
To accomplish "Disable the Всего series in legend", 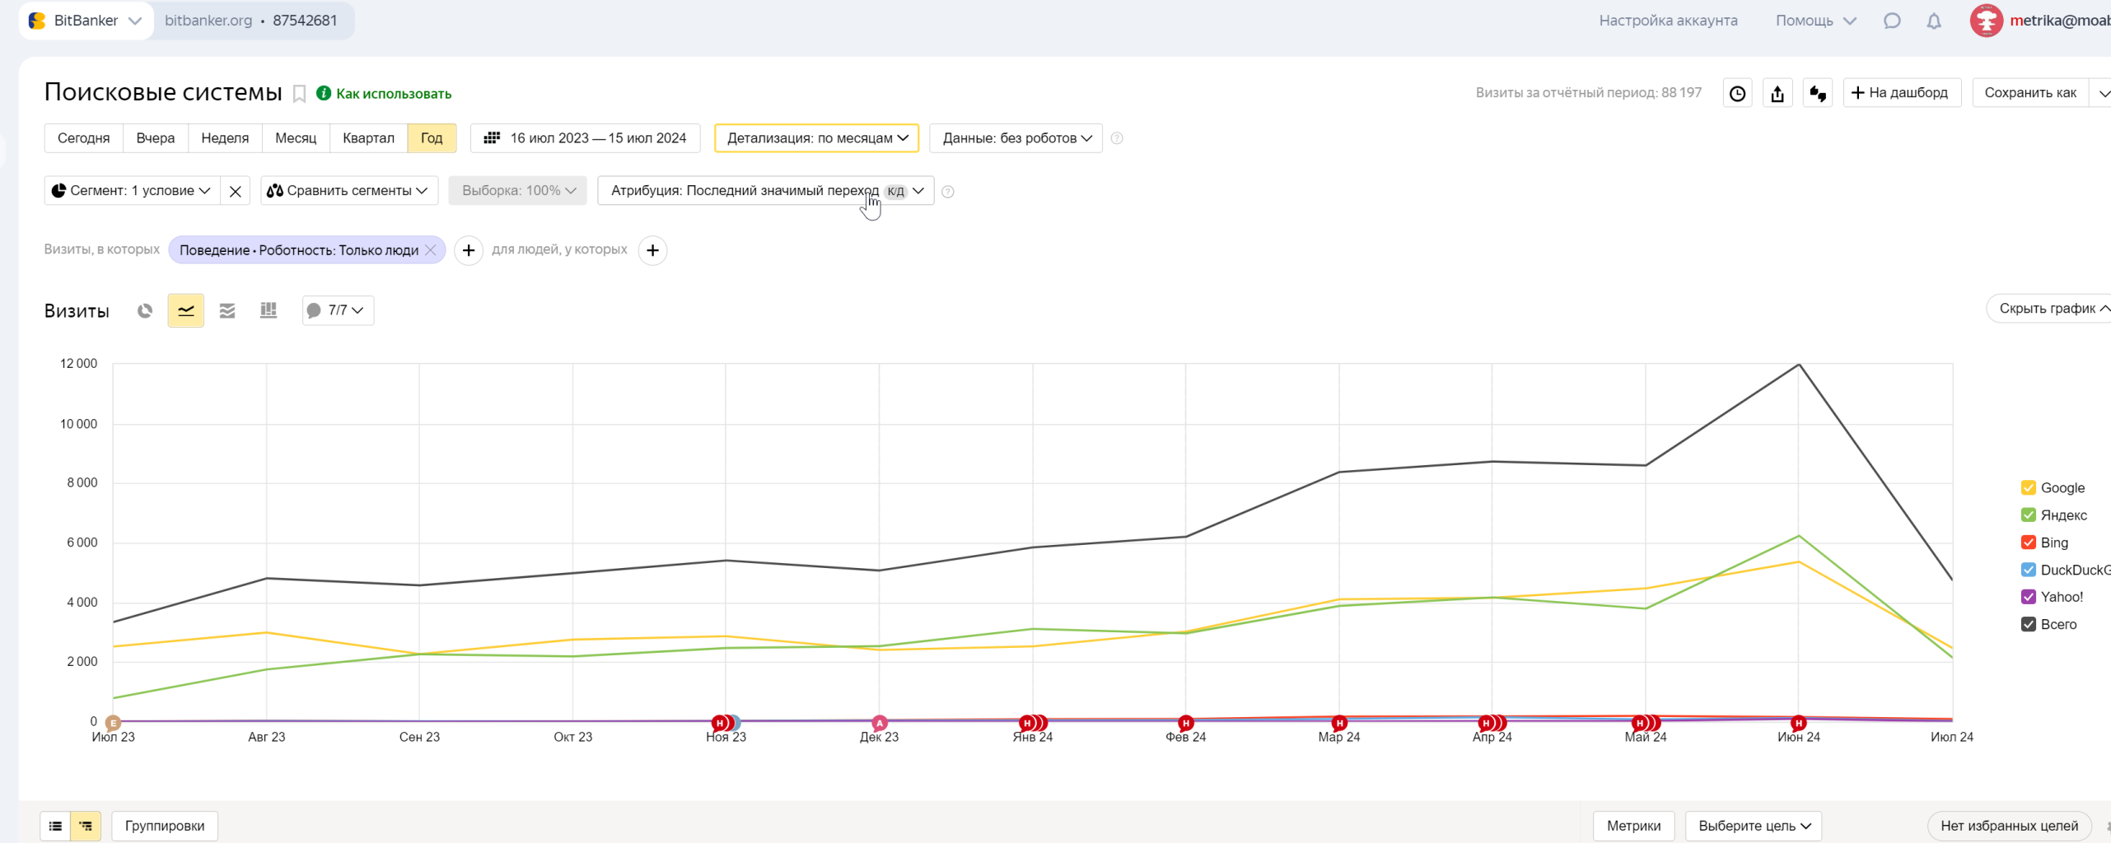I will [2029, 625].
